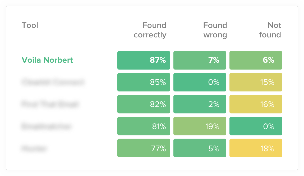Select the yellow 15% cell
Viewport: 304px width, 176px height.
click(x=256, y=82)
